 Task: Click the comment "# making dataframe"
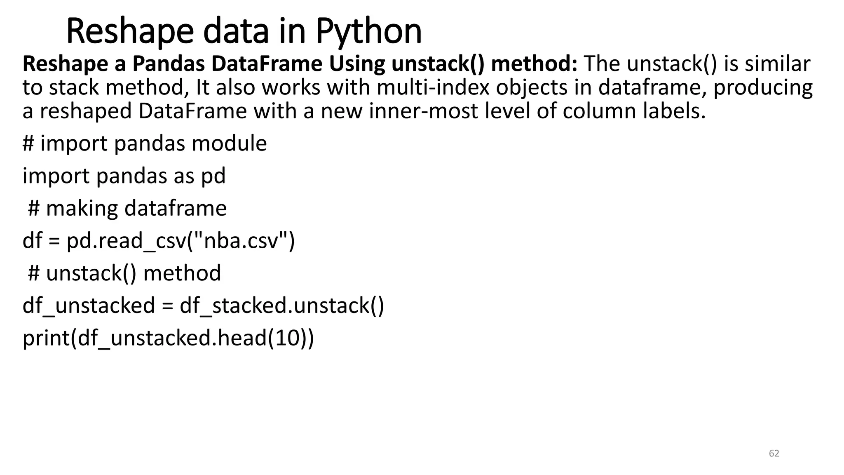click(x=127, y=208)
